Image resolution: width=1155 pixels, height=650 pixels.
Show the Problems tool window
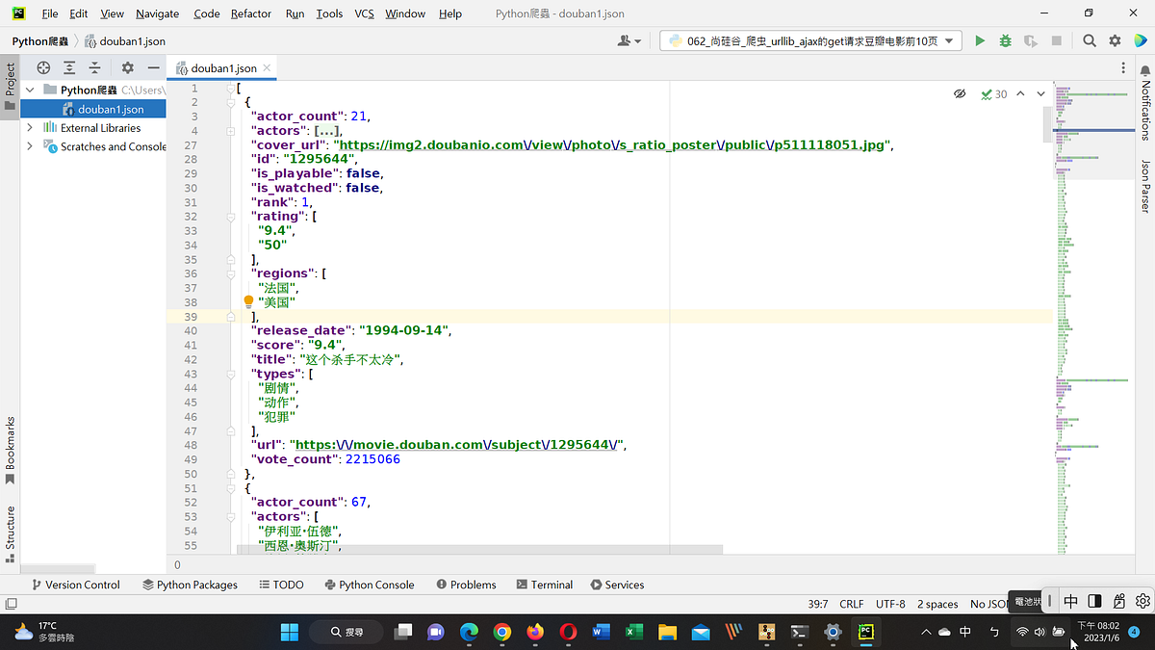click(466, 585)
